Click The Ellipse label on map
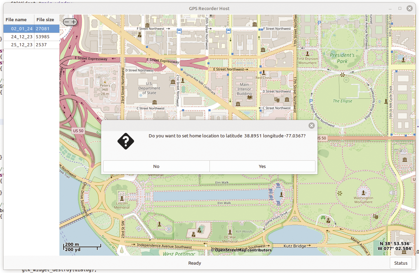 pos(343,101)
